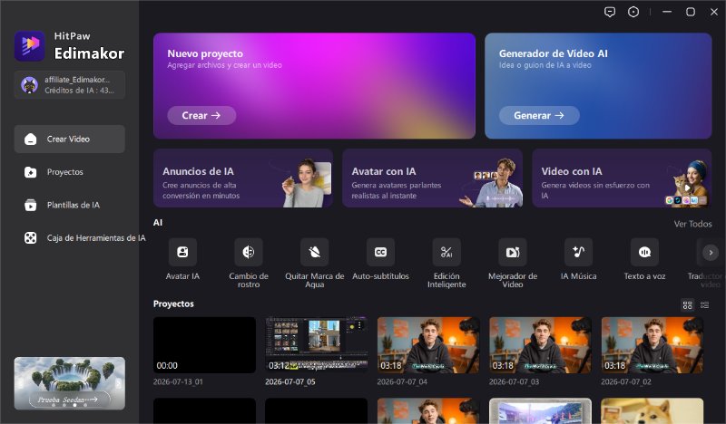The width and height of the screenshot is (726, 424).
Task: Open the Anuncios de IA card
Action: 243,178
